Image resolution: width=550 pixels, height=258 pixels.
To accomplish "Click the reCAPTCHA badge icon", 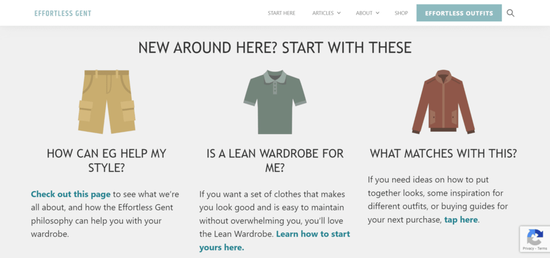I will [535, 237].
